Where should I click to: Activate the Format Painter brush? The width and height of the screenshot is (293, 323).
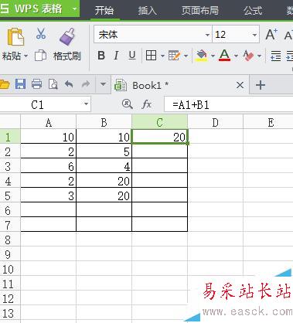coord(67,37)
